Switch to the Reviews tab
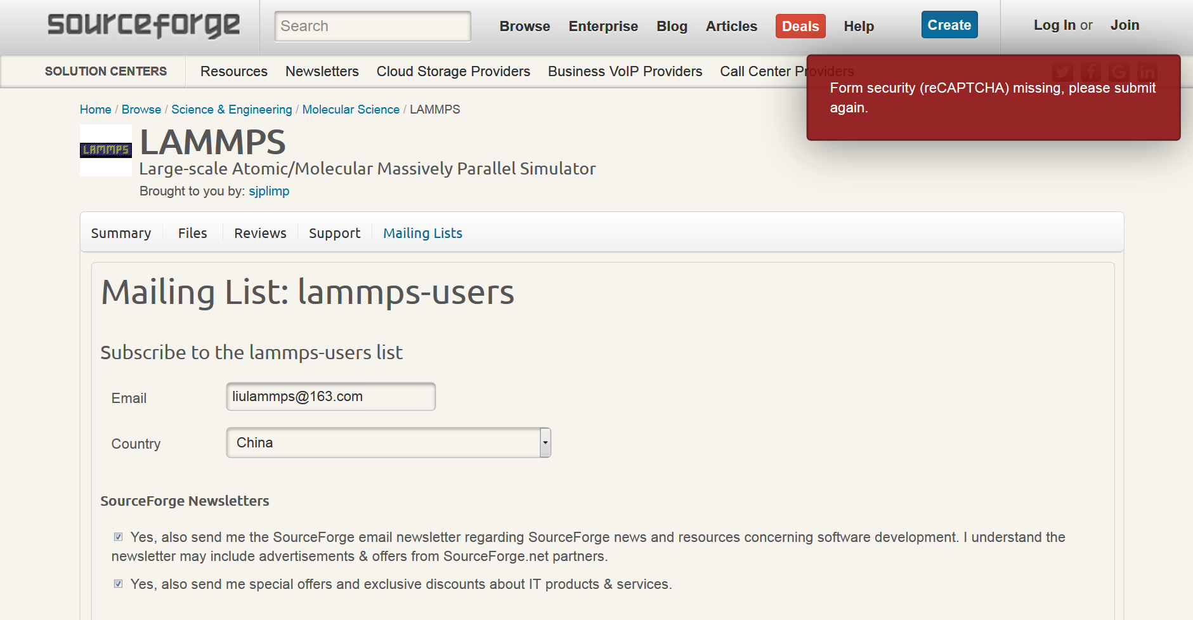The image size is (1193, 620). coord(260,233)
